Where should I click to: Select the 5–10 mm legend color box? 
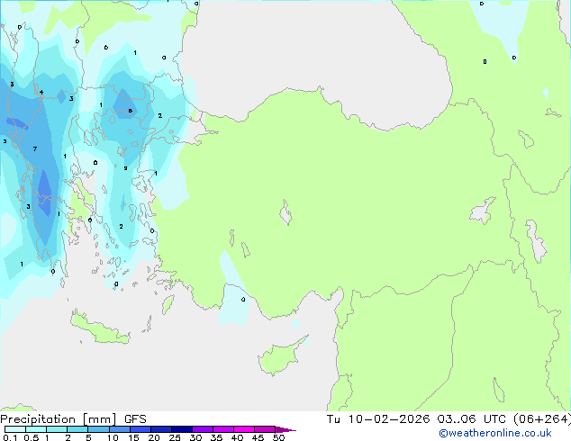point(98,429)
